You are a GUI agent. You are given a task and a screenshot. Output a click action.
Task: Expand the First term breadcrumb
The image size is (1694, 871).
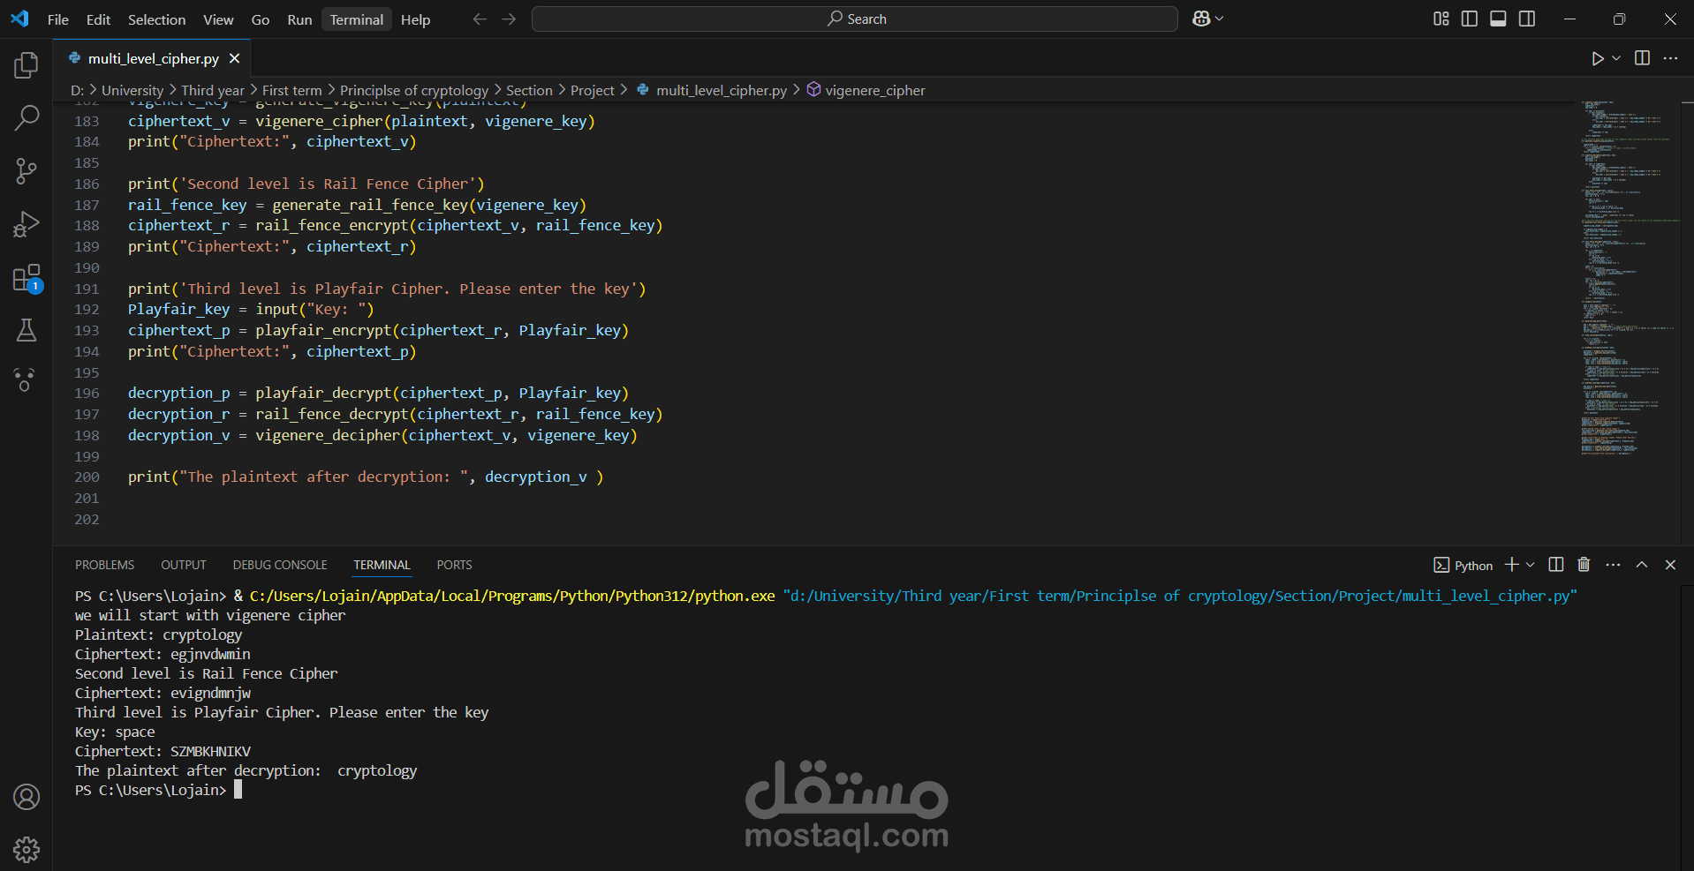click(x=291, y=90)
